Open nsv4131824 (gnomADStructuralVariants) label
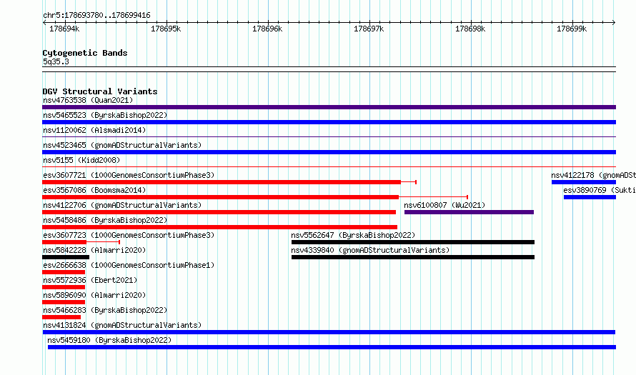The image size is (636, 375). 122,325
